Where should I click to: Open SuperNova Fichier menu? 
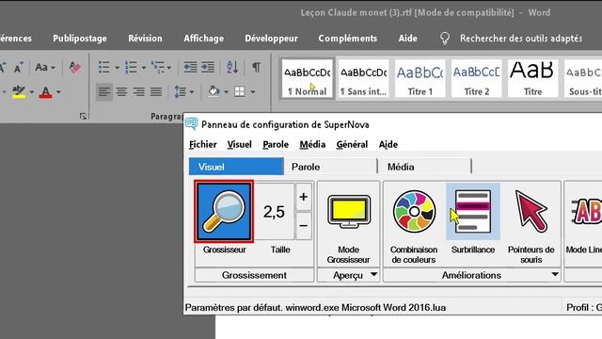(203, 144)
